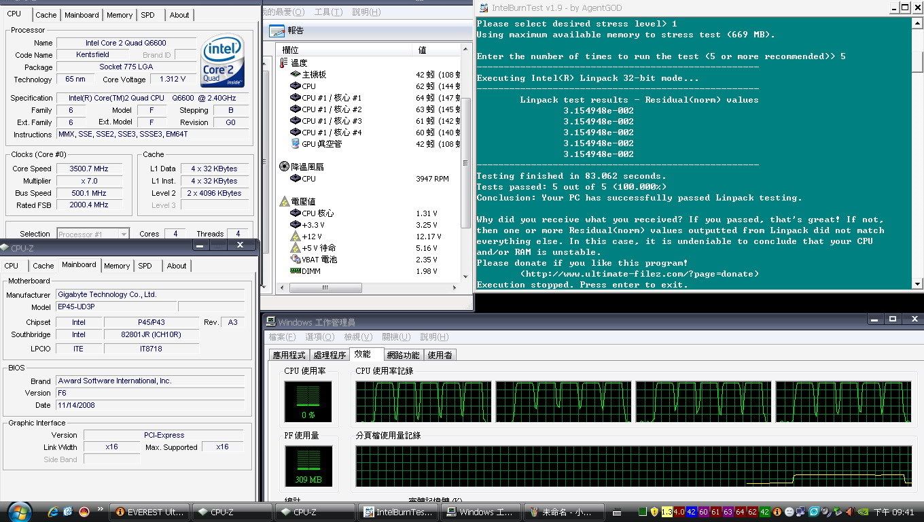
Task: Open CPU tab in CPU-Z motherboard window
Action: click(x=12, y=266)
